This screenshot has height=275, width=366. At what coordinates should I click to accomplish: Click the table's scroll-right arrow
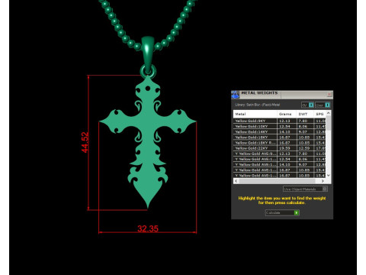point(323,181)
